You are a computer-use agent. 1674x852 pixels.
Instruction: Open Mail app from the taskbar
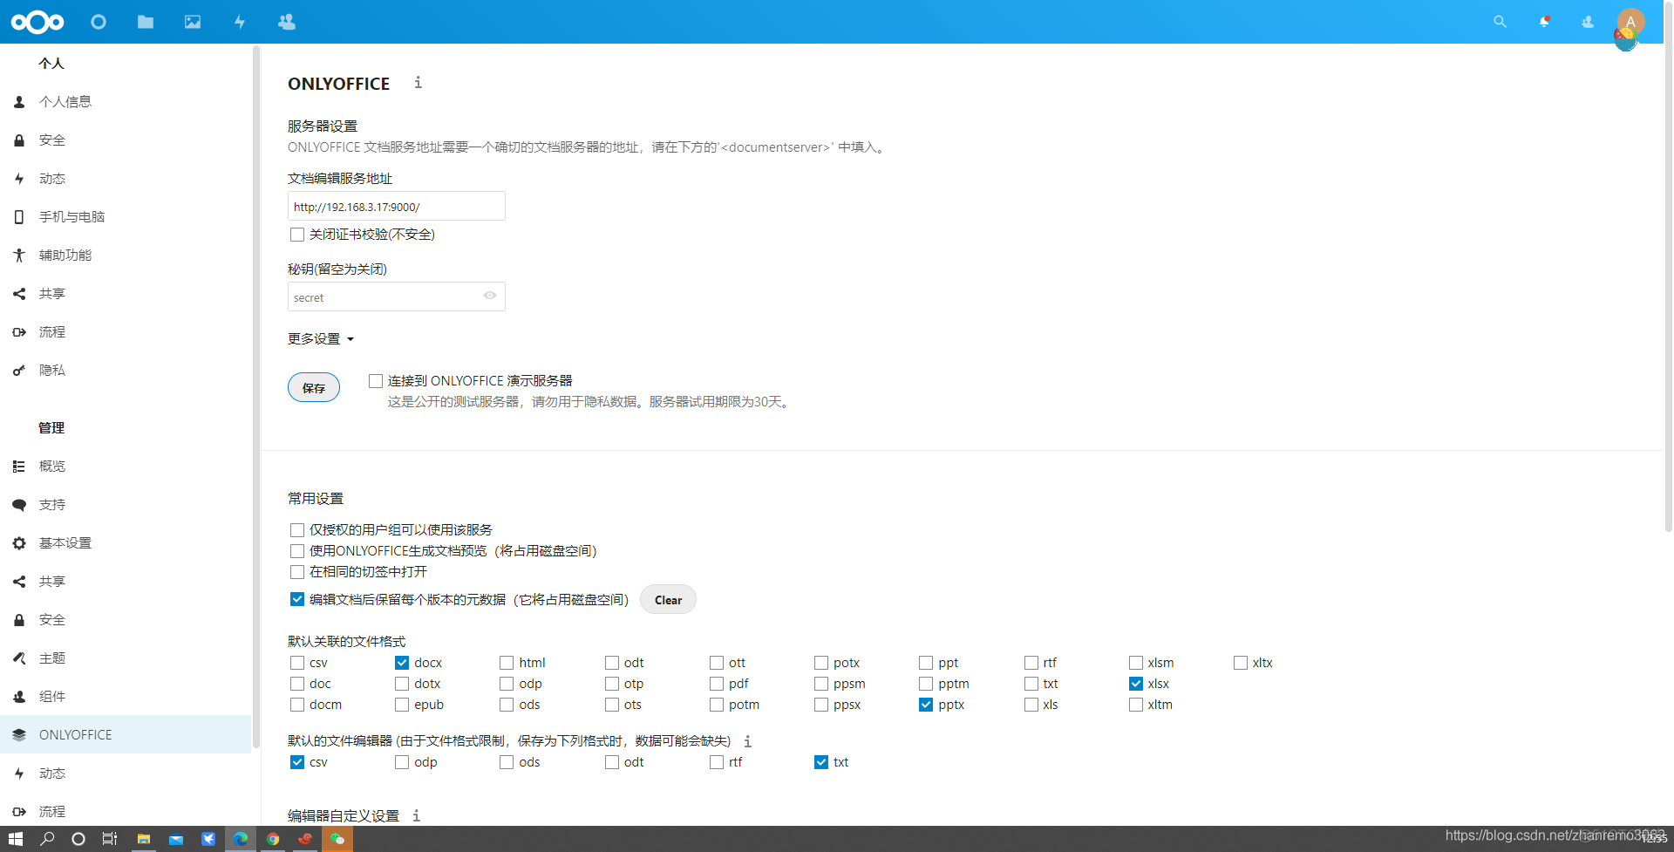pos(176,839)
